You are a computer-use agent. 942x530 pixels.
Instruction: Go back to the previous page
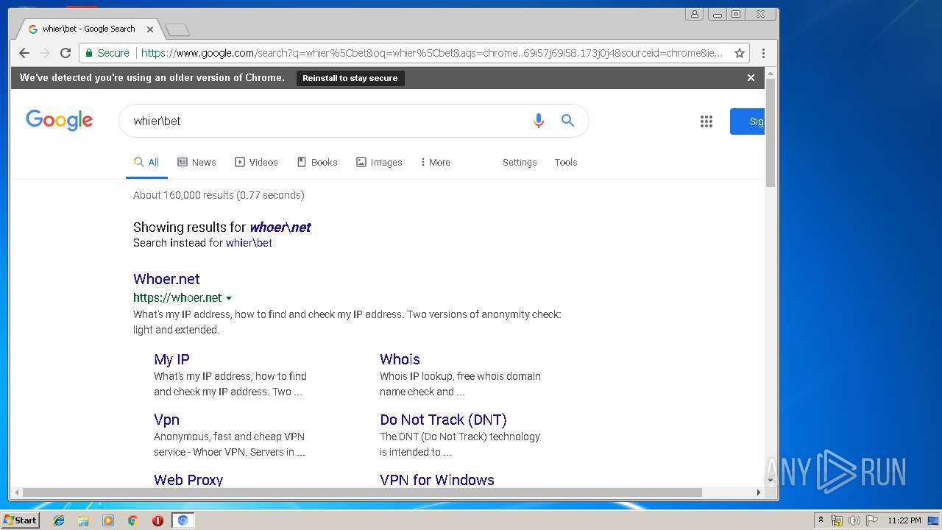(24, 53)
